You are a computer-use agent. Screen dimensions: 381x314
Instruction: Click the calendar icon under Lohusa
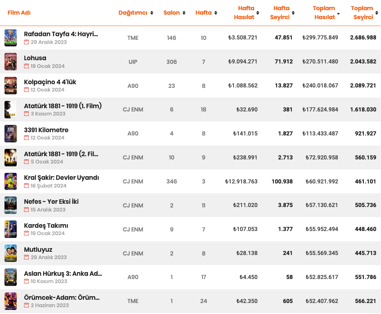[x=26, y=66]
